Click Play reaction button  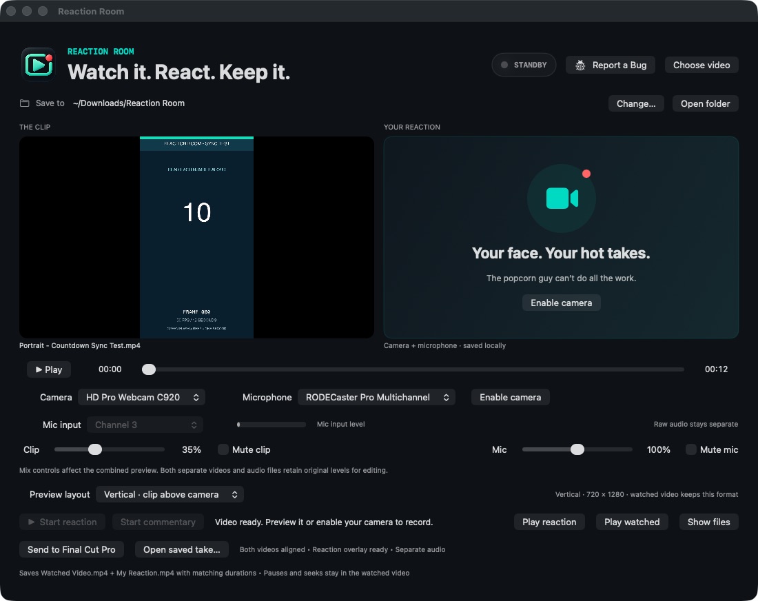pyautogui.click(x=549, y=522)
